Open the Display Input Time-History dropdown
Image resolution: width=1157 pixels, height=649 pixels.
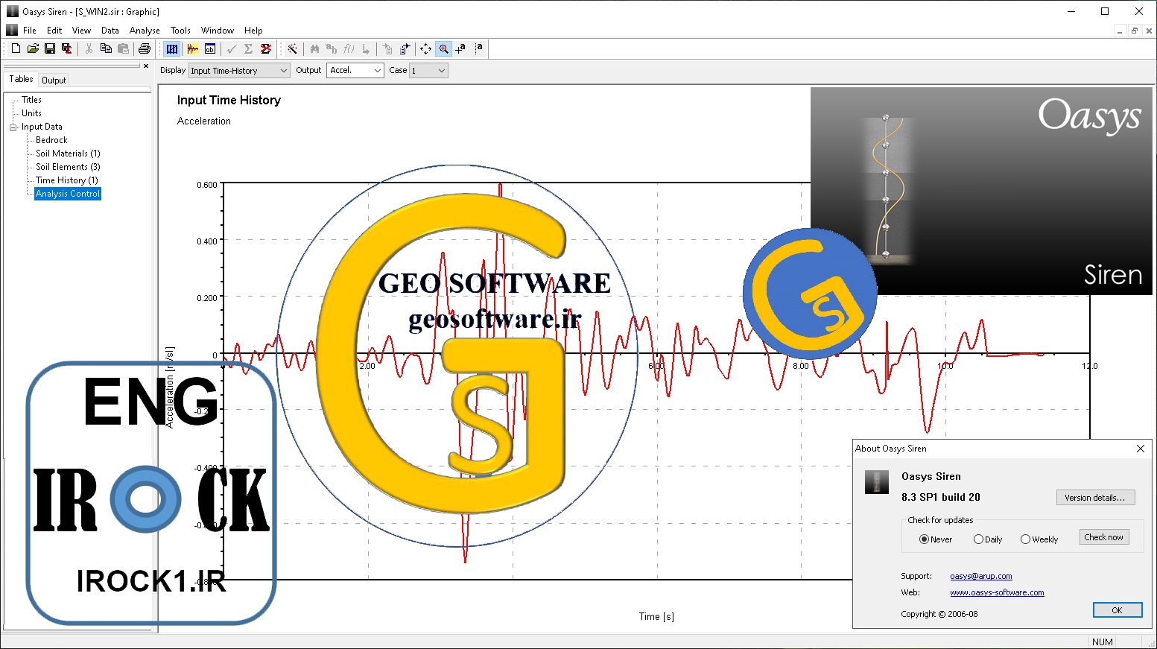[239, 71]
